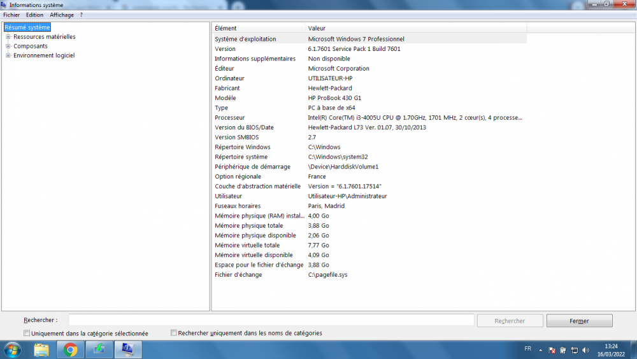Click the Élément column header

pyautogui.click(x=259, y=28)
